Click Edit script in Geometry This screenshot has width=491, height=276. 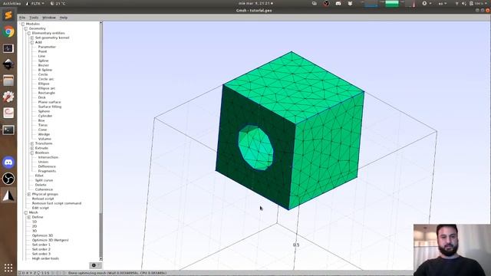[x=41, y=208]
